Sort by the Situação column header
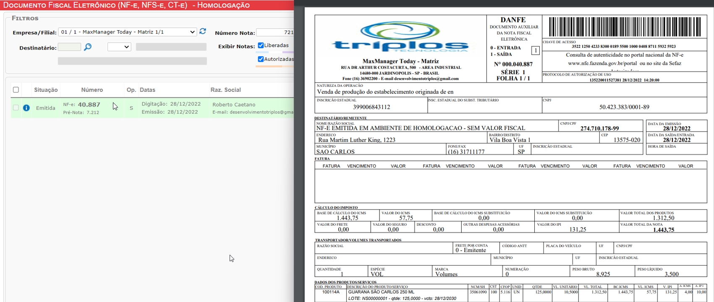The image size is (714, 302). point(46,90)
